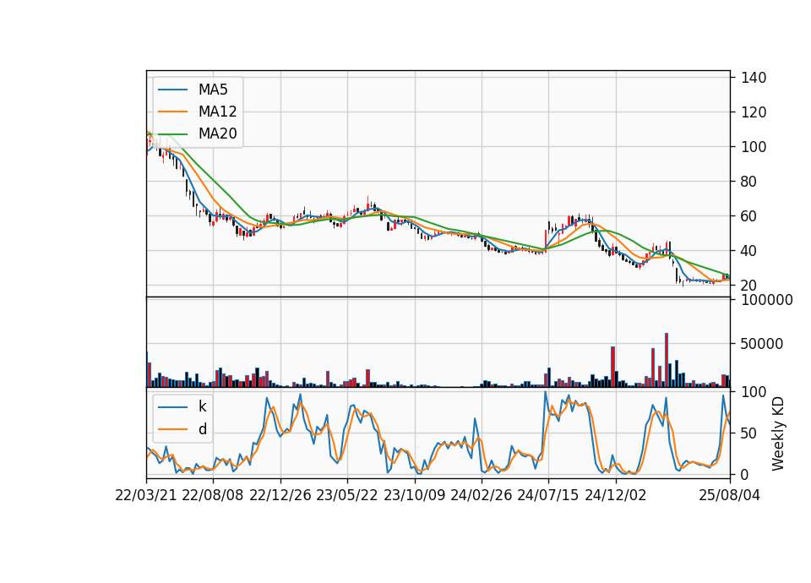Click the 24/12/02 date tick label

pyautogui.click(x=616, y=495)
